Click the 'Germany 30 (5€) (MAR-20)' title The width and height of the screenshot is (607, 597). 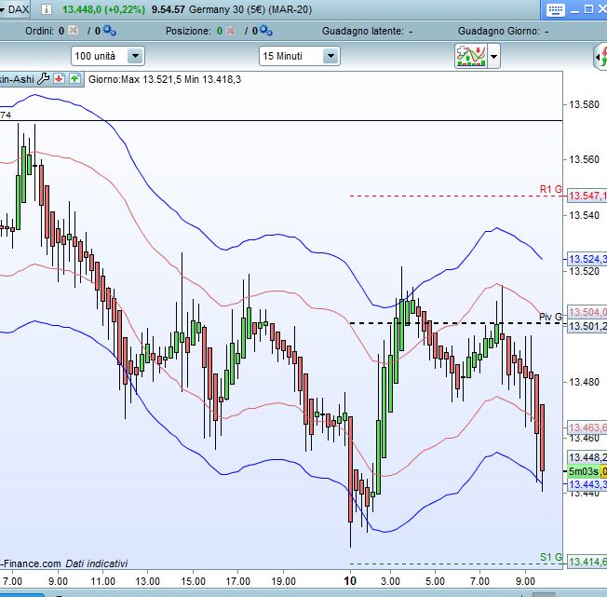point(250,9)
